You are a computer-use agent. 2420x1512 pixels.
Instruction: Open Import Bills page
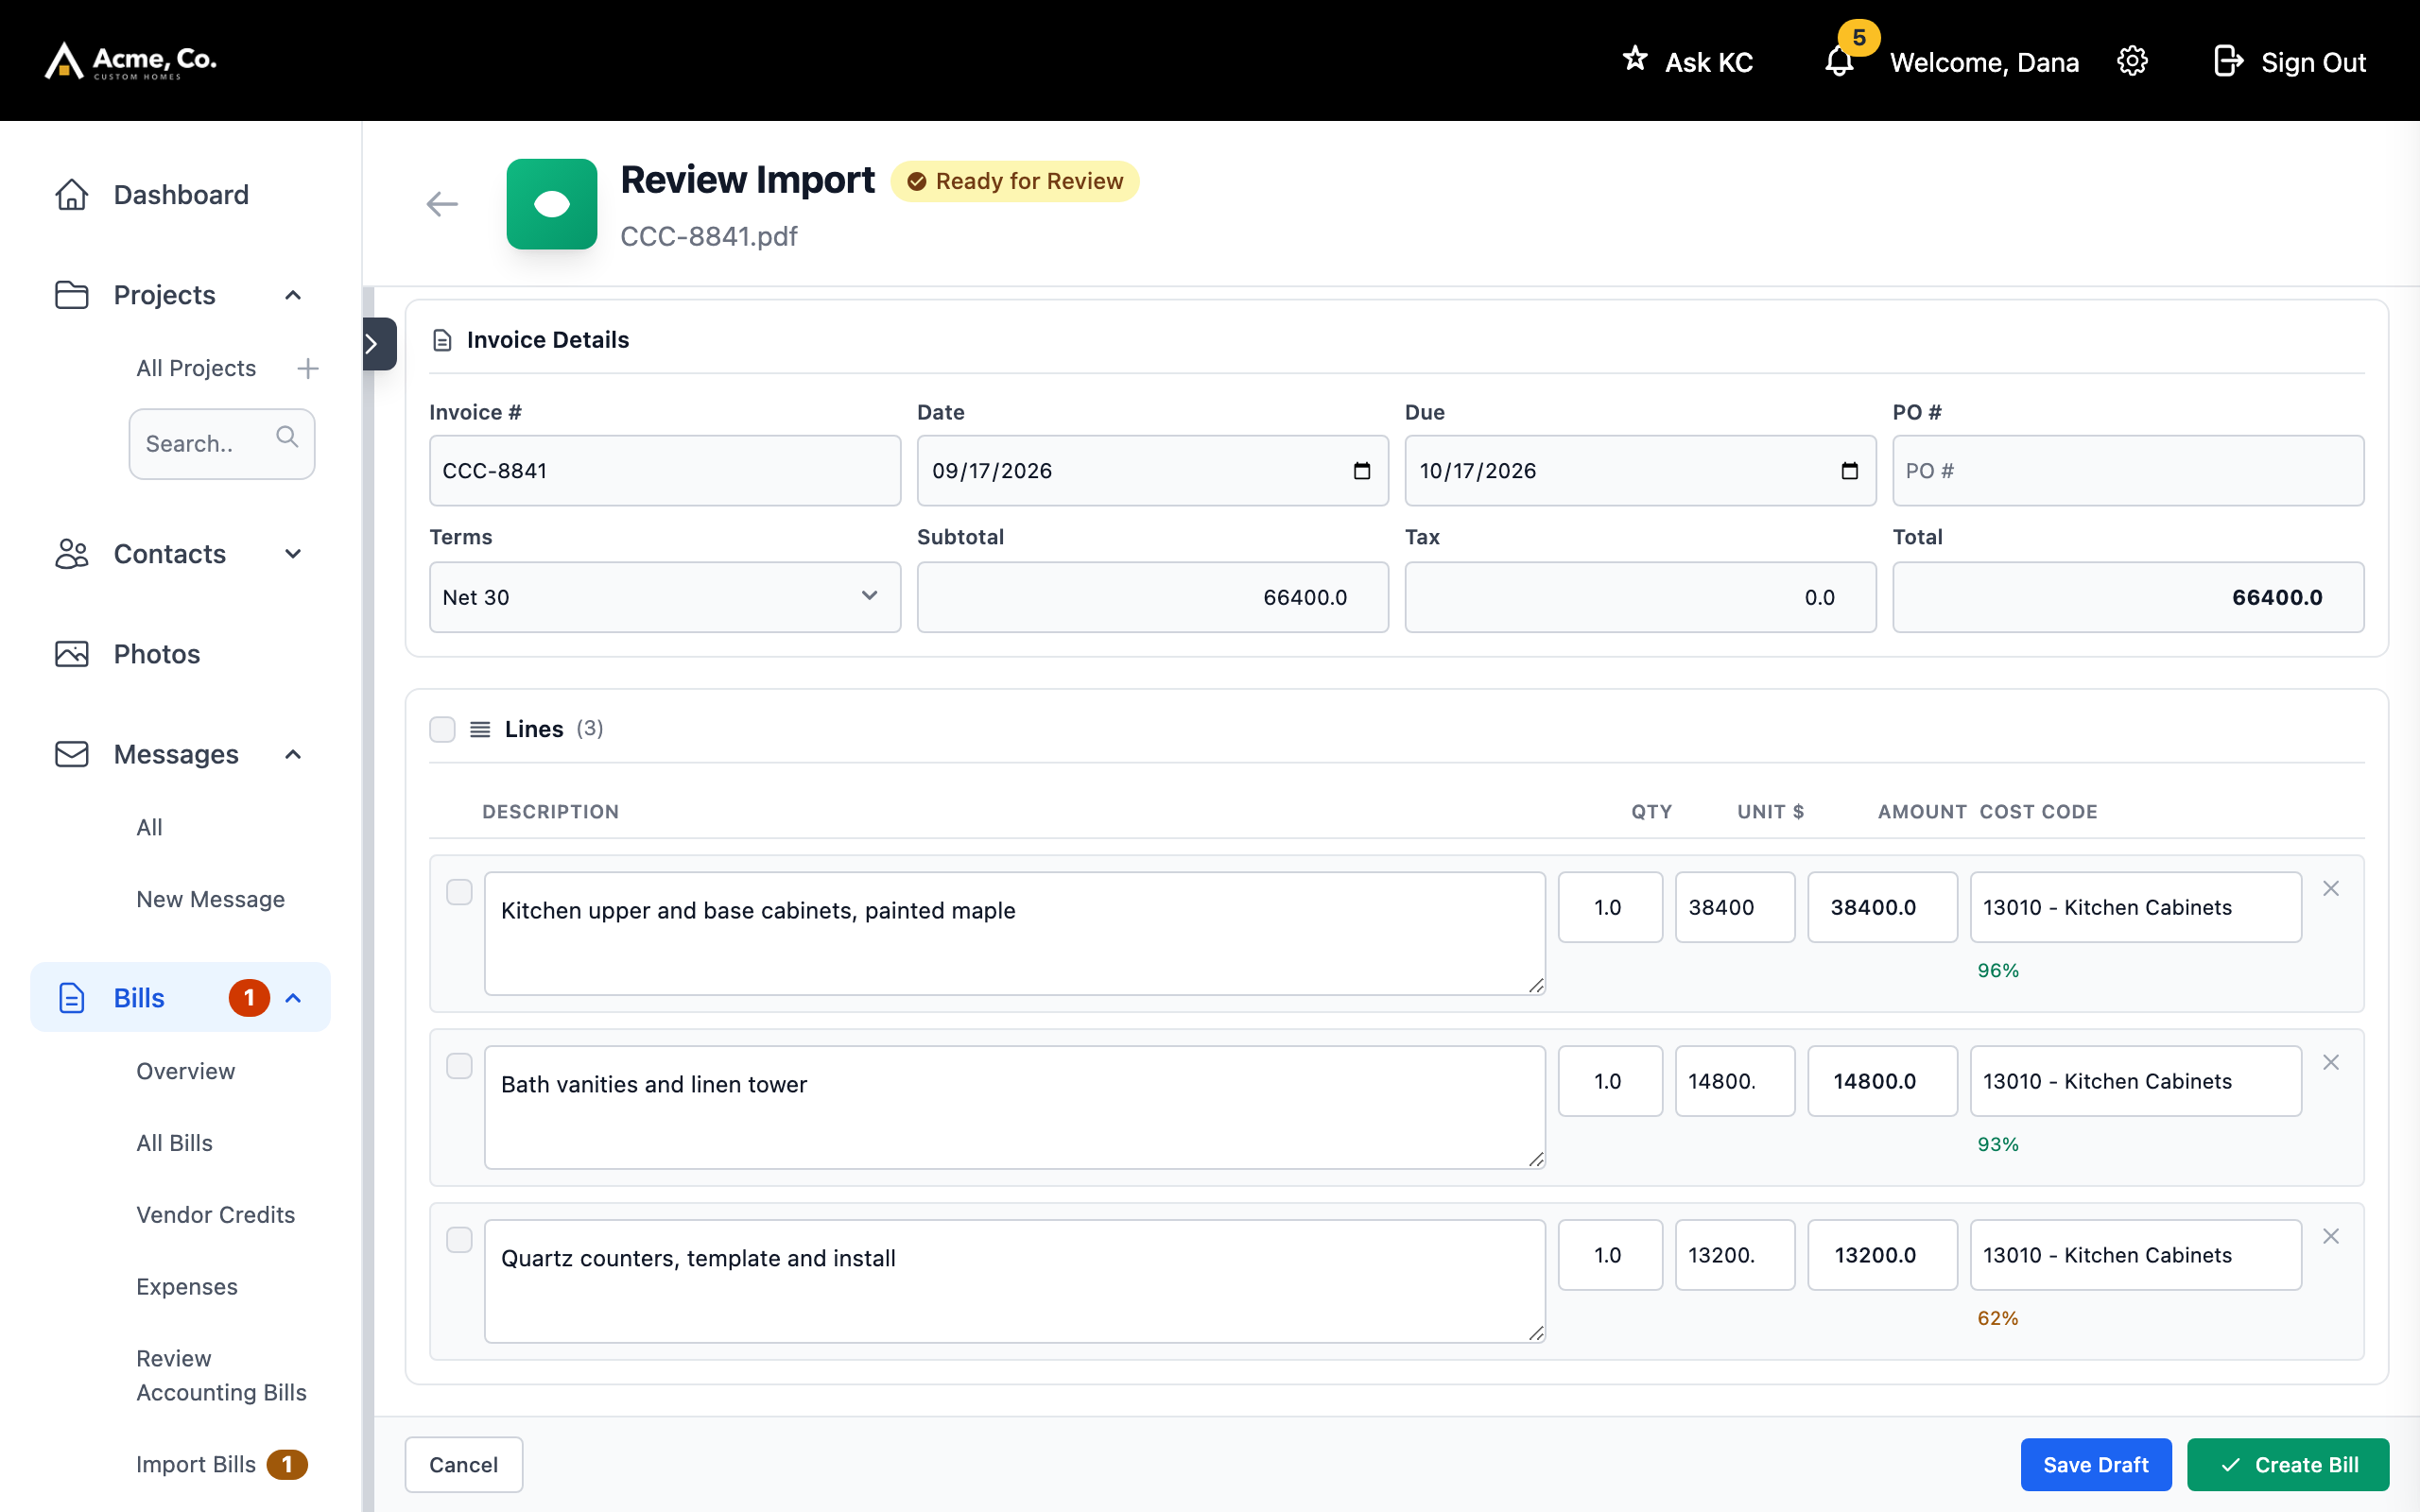196,1464
